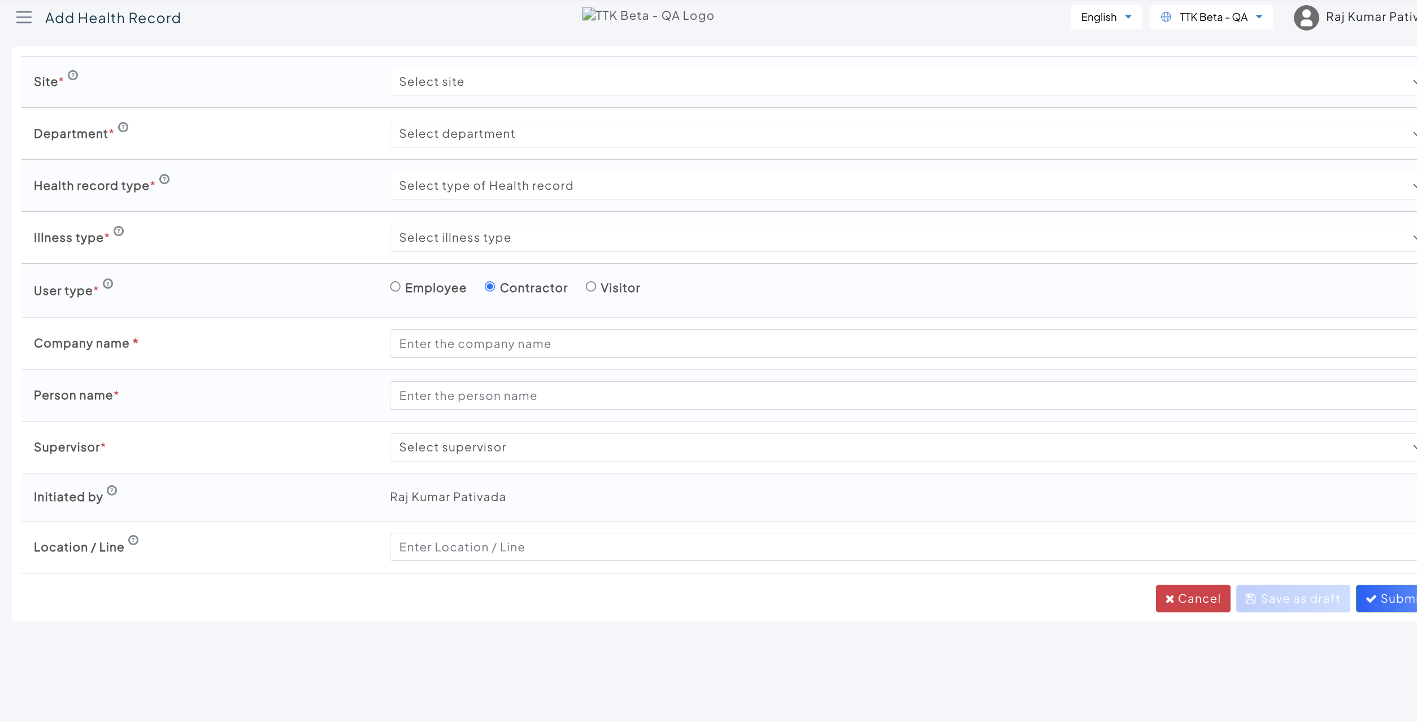This screenshot has width=1417, height=722.
Task: Select the Visitor radio button
Action: click(x=591, y=287)
